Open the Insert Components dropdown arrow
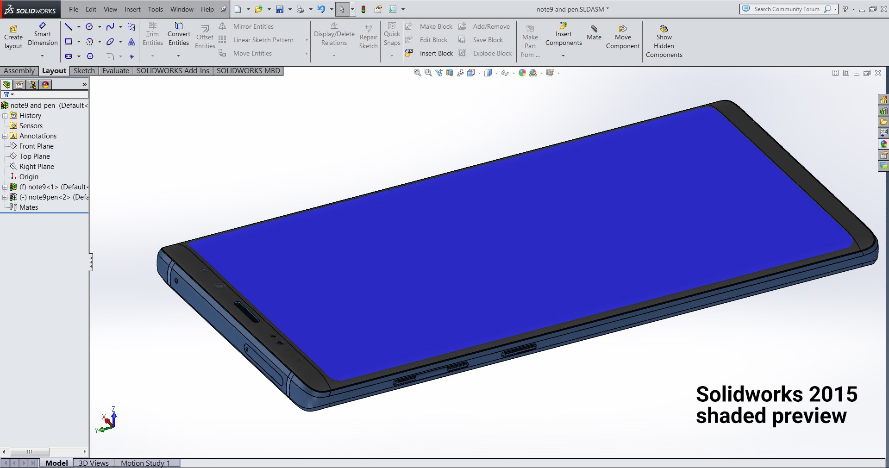This screenshot has height=468, width=889. (563, 56)
